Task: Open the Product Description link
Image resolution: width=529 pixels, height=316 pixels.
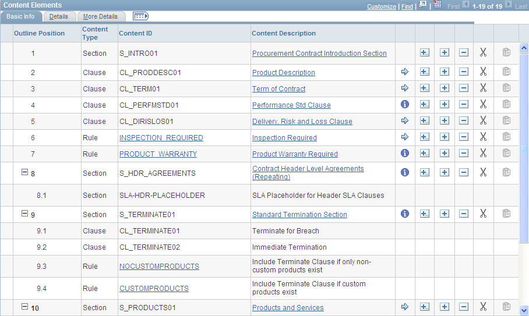Action: [x=284, y=72]
